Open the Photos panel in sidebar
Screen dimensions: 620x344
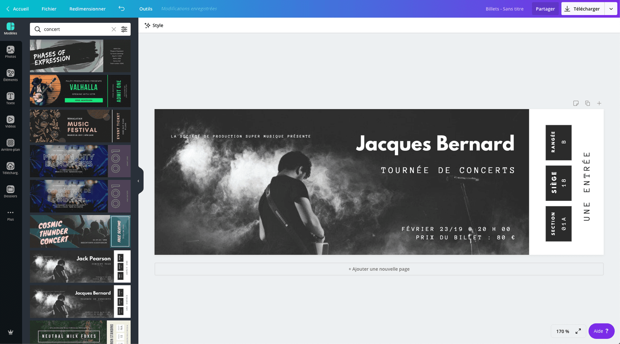click(x=10, y=52)
